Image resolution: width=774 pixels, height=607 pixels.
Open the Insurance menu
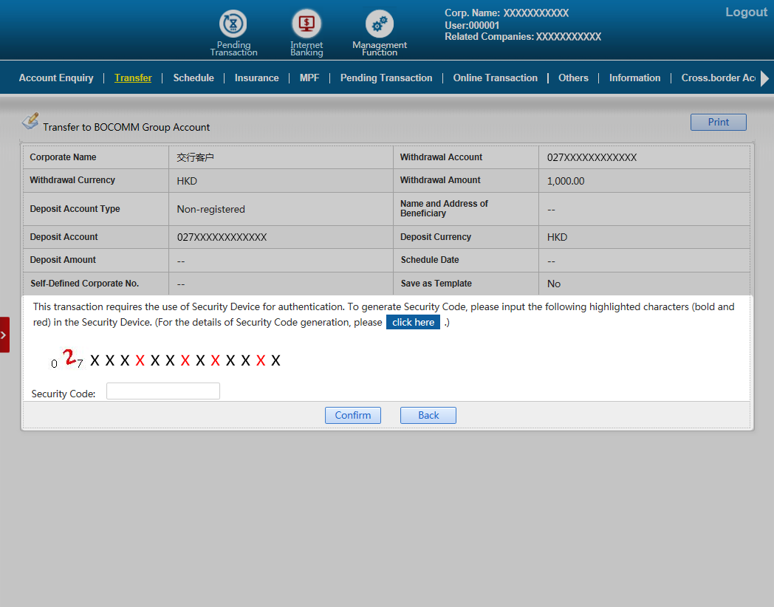click(x=257, y=78)
